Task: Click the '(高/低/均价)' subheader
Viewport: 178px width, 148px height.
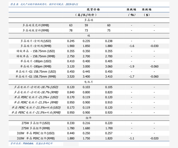Action: [x=86, y=15]
